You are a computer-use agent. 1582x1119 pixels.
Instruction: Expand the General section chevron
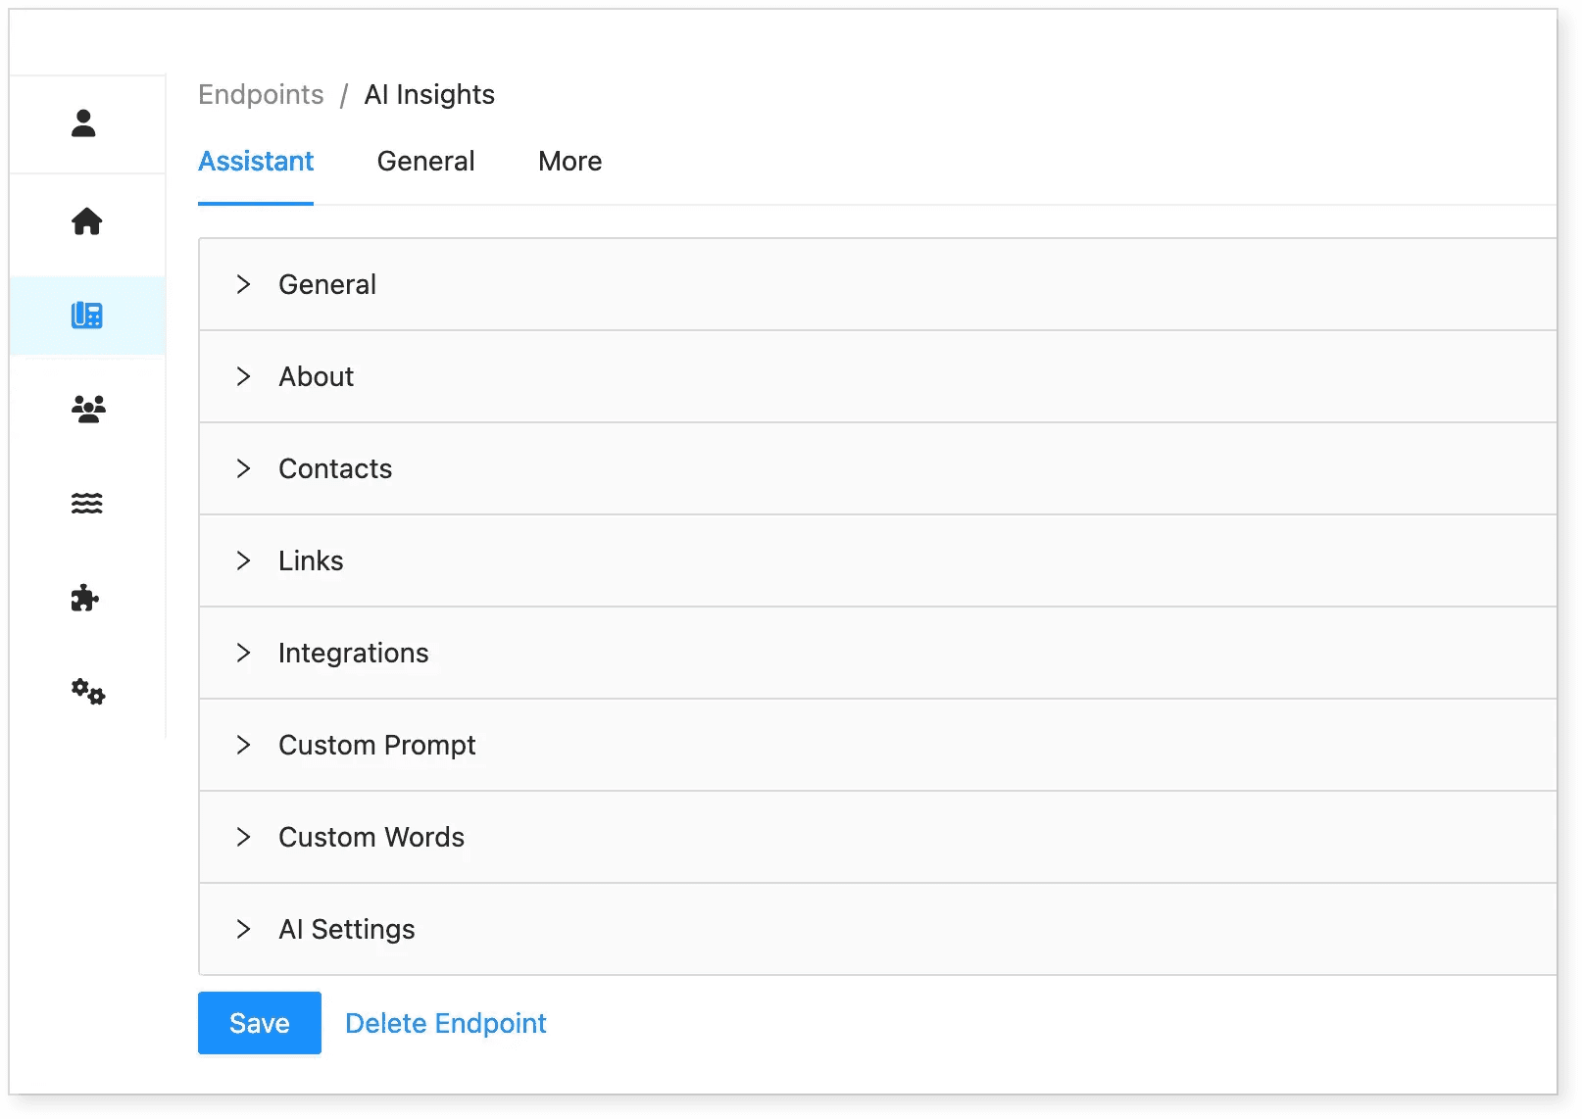click(243, 284)
